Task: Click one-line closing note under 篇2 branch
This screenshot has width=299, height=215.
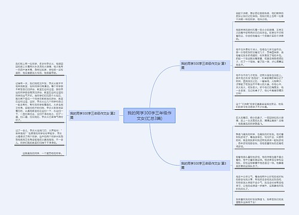Action: [43, 153]
